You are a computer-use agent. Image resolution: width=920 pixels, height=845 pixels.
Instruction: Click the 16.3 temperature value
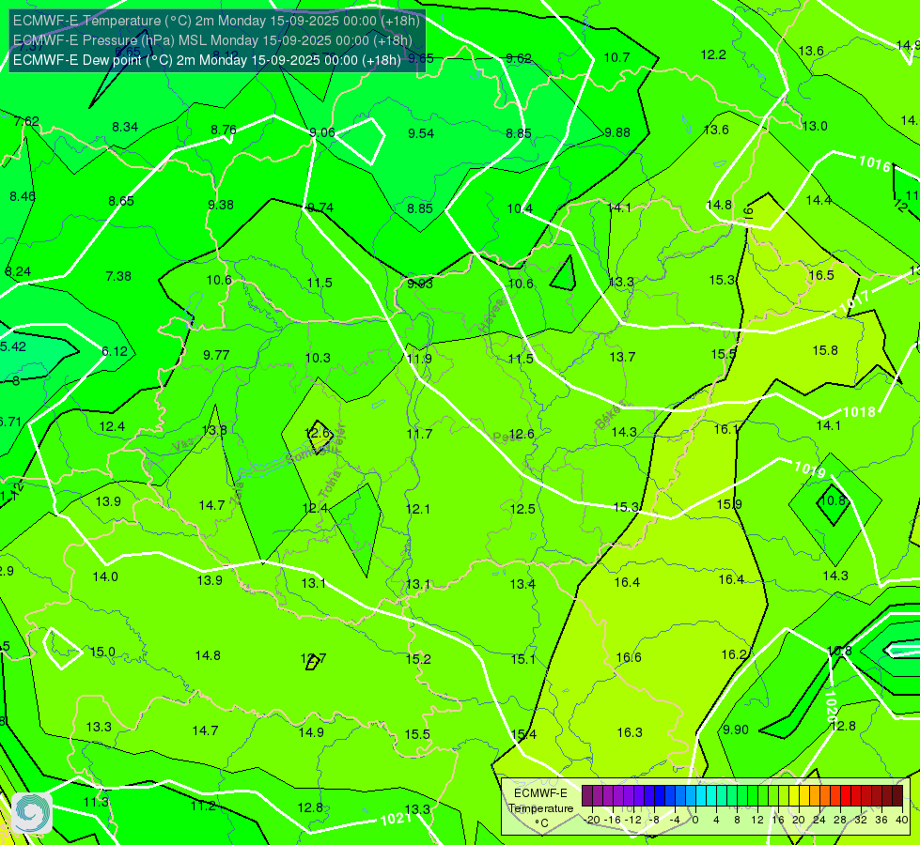[x=631, y=732]
